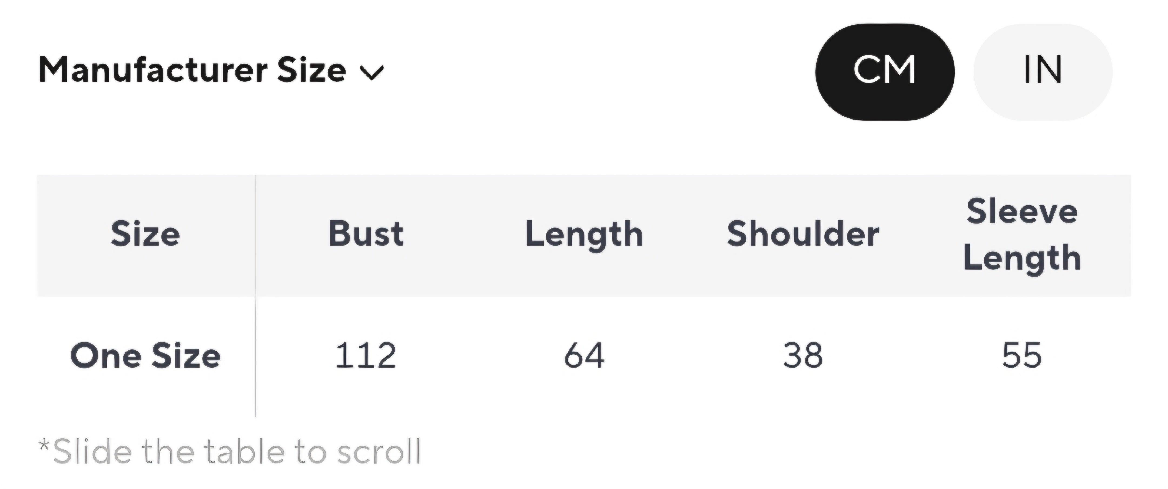
Task: Expand the Manufacturer Size dropdown
Action: 211,71
